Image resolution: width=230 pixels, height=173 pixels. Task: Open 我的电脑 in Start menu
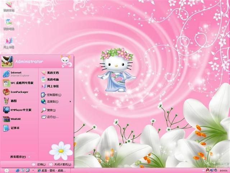pos(50,80)
